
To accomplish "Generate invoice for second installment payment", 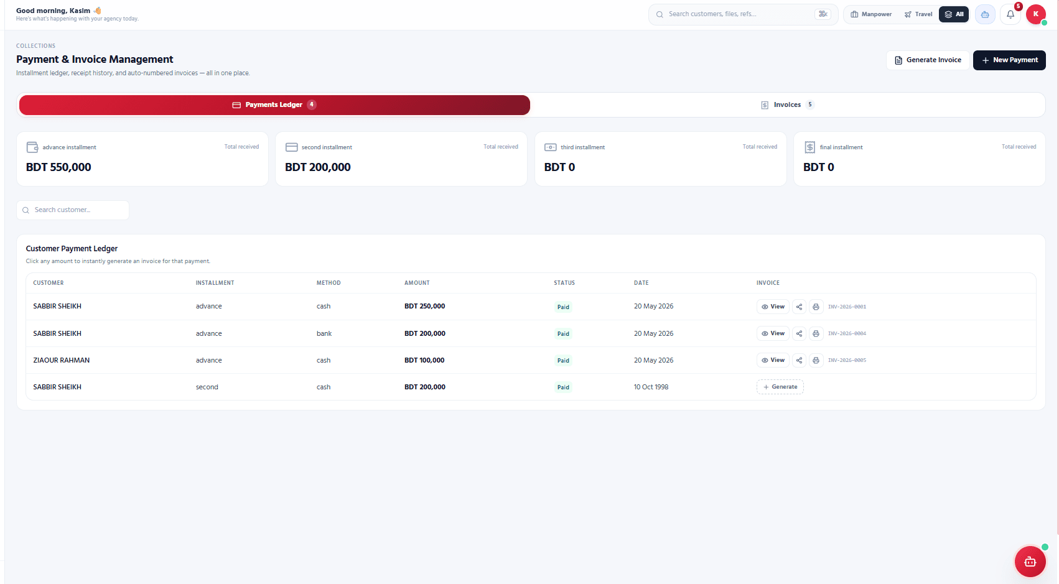I will (780, 387).
